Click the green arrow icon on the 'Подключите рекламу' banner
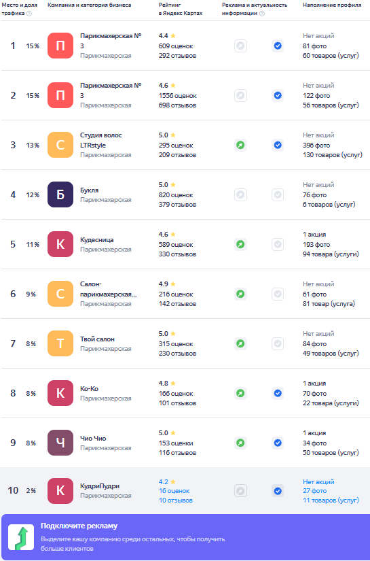 21,537
